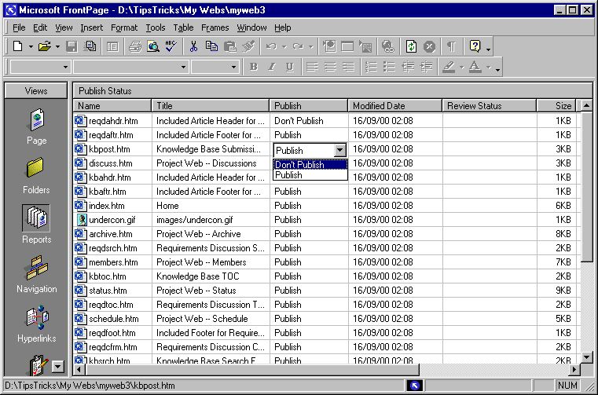Open the Tools menu
The width and height of the screenshot is (598, 395).
(x=156, y=27)
